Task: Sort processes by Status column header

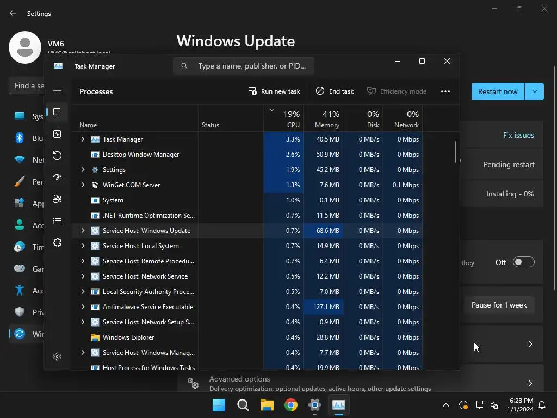Action: coord(231,118)
